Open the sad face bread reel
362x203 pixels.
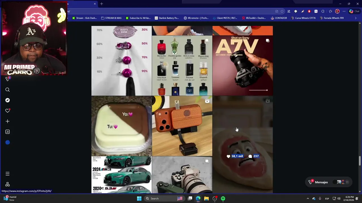click(242, 144)
